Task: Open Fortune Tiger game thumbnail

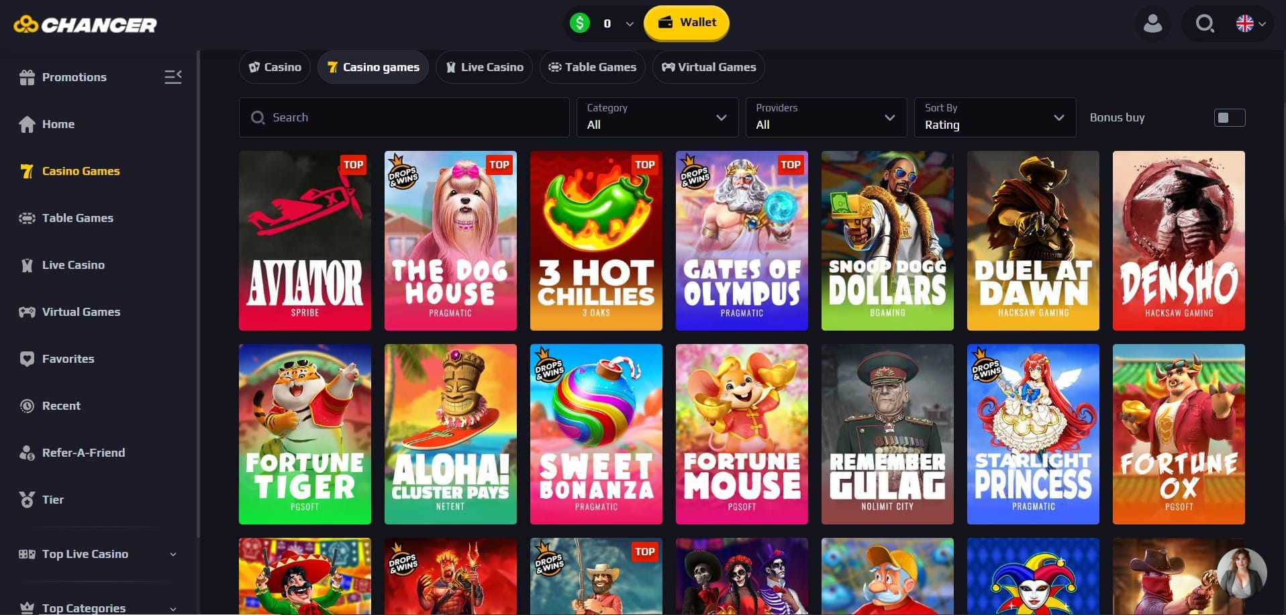Action: pyautogui.click(x=305, y=434)
